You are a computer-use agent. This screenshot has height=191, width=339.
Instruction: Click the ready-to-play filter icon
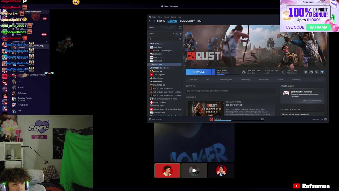coord(181,34)
